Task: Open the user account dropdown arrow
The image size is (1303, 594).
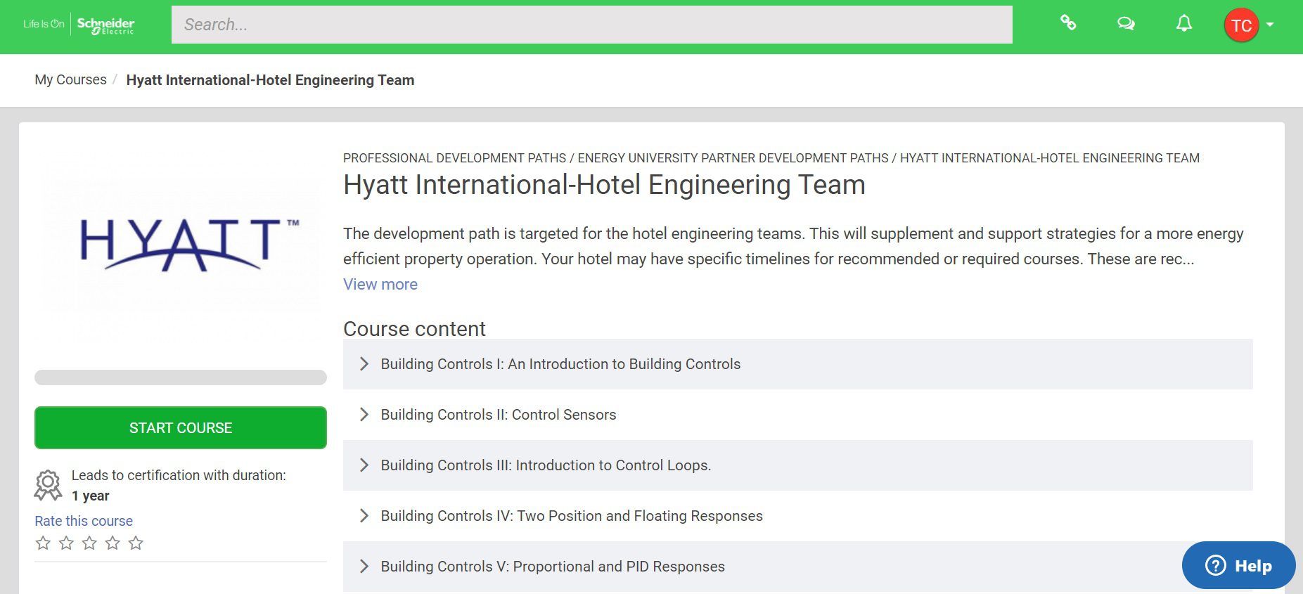Action: pyautogui.click(x=1270, y=25)
